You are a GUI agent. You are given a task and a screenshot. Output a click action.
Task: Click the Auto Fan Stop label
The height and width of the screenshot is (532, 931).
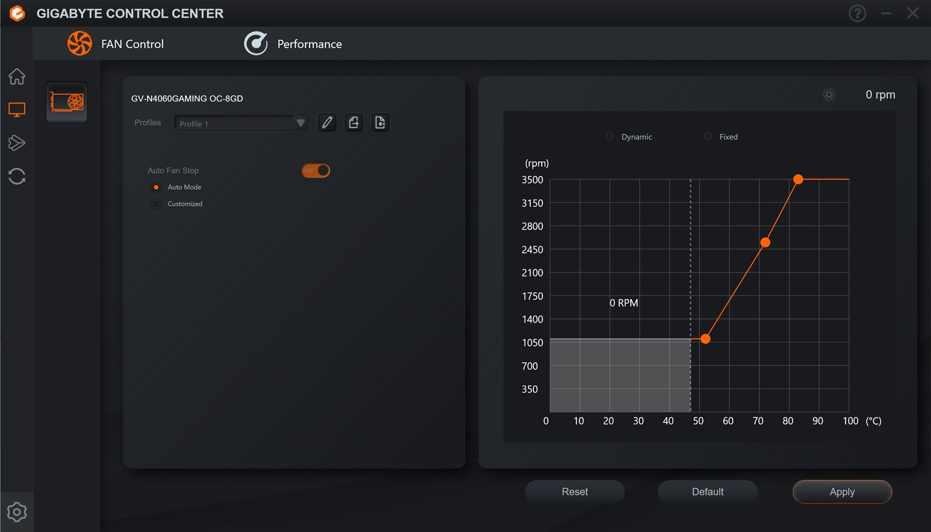173,171
